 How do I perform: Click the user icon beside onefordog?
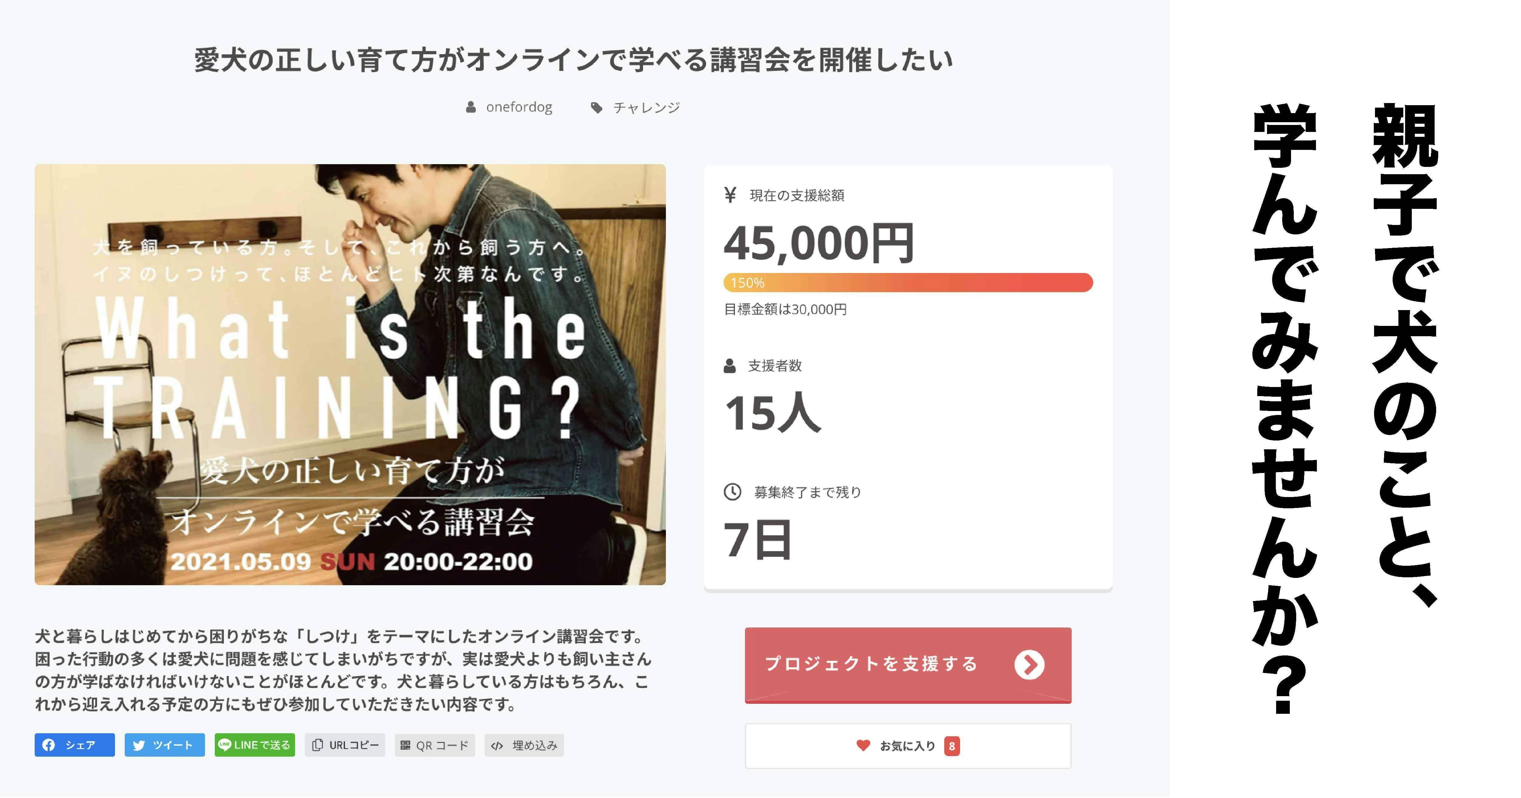[x=471, y=107]
